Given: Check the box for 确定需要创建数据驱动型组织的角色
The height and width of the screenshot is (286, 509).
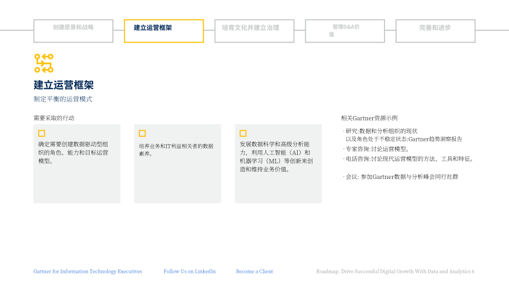Looking at the screenshot, I should click(41, 134).
